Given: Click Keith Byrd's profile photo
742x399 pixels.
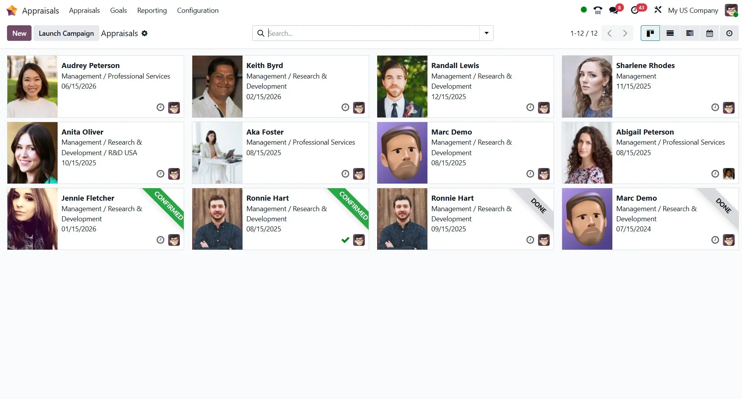Looking at the screenshot, I should [x=217, y=86].
